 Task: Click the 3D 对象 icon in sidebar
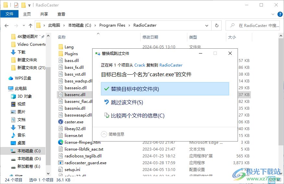(x=13, y=96)
